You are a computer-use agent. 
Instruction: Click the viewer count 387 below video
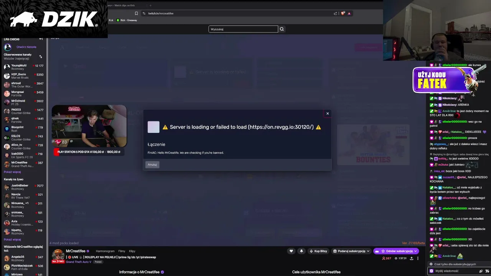(x=387, y=258)
